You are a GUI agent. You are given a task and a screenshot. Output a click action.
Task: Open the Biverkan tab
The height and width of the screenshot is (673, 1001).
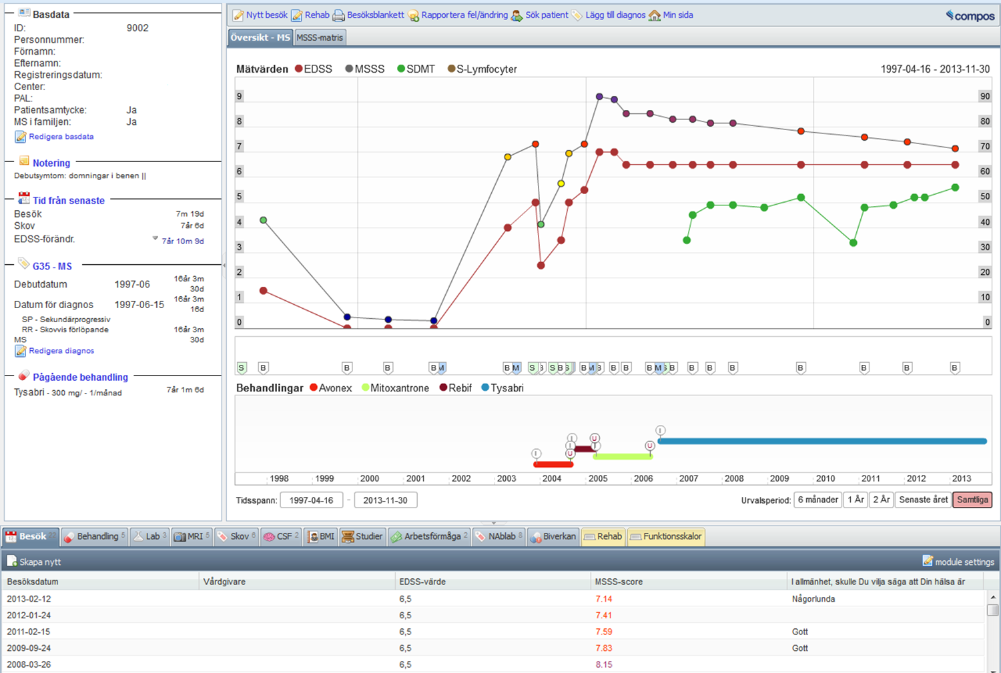click(553, 536)
